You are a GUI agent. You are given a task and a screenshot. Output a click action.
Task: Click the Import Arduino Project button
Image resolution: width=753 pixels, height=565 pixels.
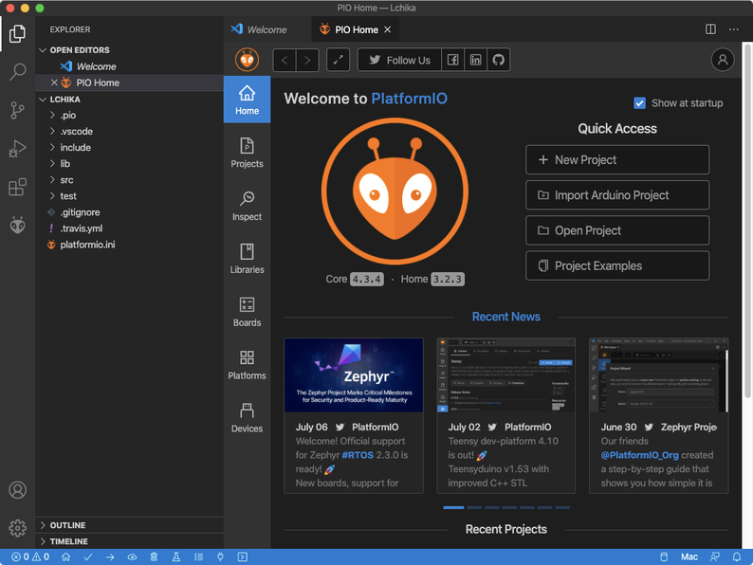(617, 195)
